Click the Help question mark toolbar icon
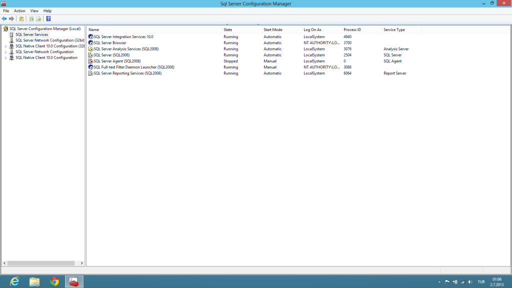This screenshot has width=512, height=288. coord(48,18)
